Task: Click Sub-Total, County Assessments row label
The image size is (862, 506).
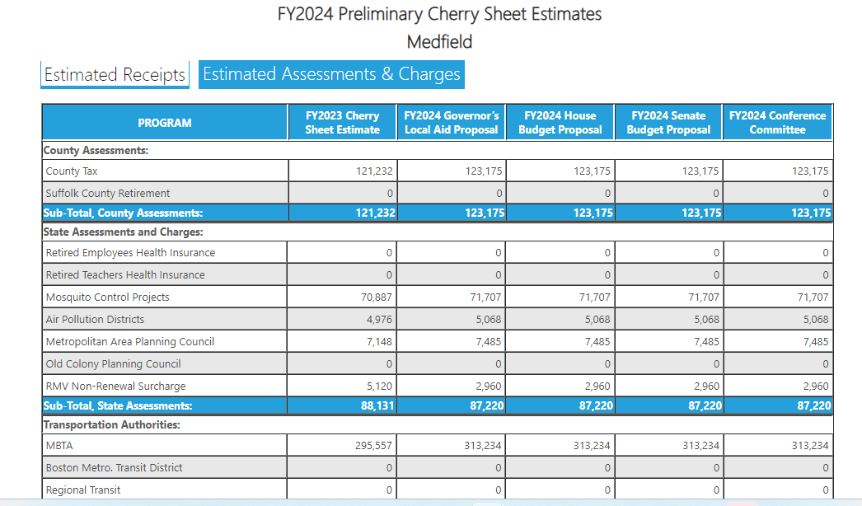Action: pyautogui.click(x=123, y=213)
